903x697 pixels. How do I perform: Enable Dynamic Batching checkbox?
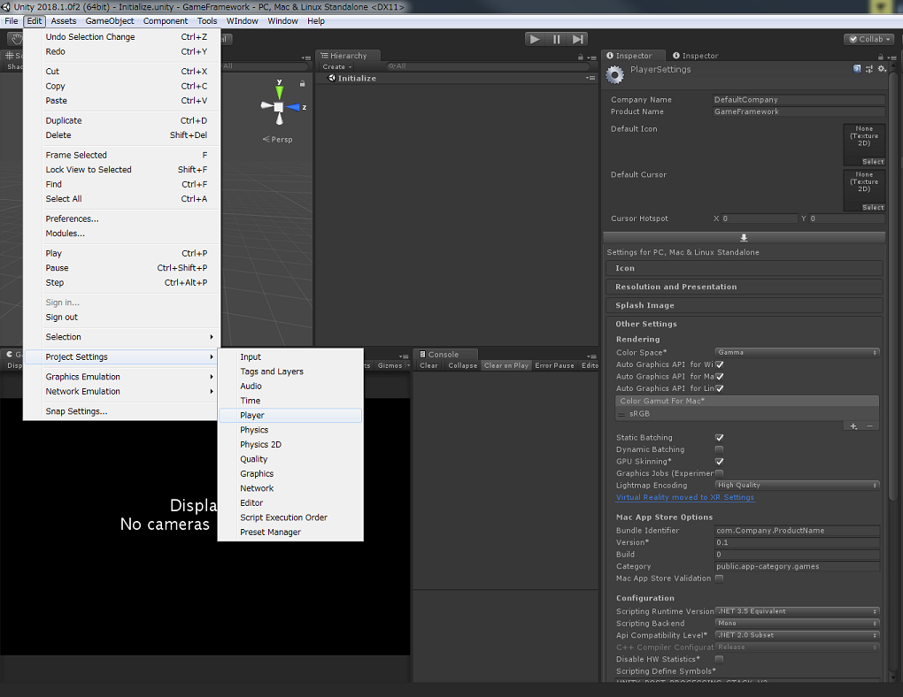(719, 449)
